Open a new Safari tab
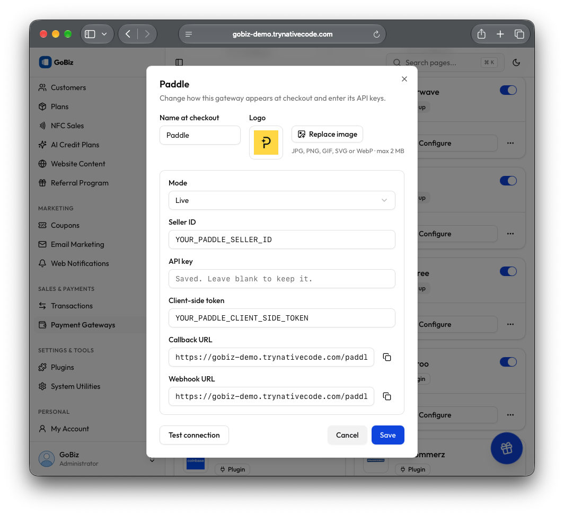Screen dimensions: 564x515 500,34
